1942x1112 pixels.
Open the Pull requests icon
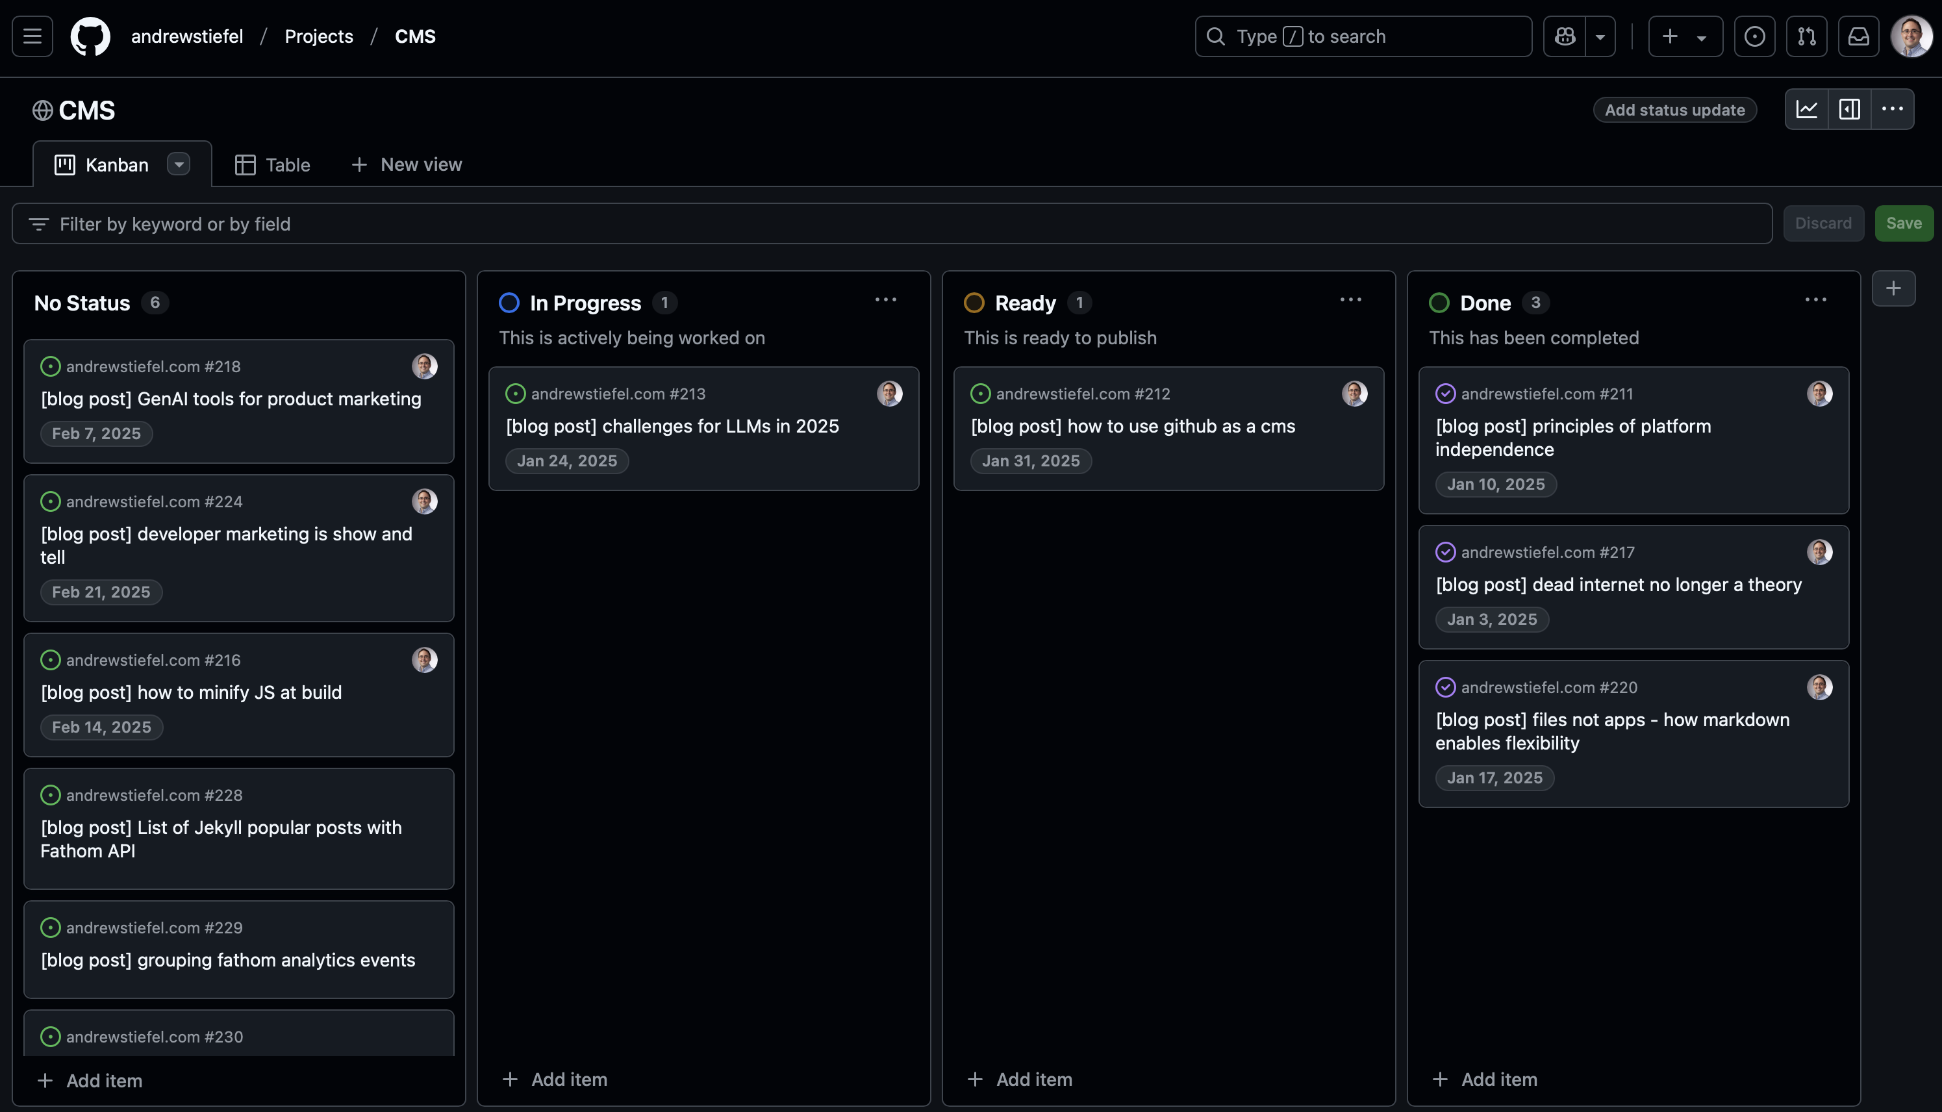click(1806, 36)
